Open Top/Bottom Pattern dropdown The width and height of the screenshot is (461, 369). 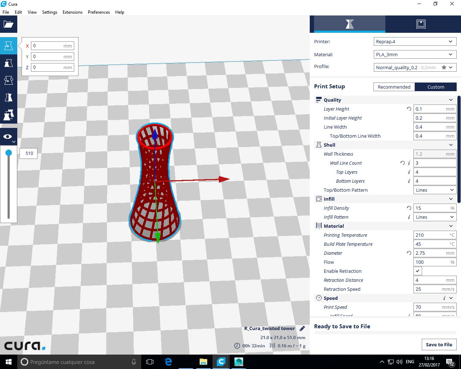point(435,190)
